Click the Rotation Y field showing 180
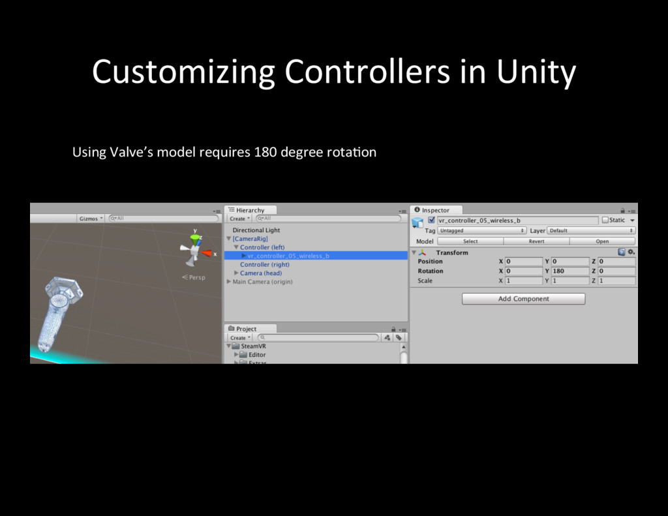This screenshot has width=668, height=516. (569, 271)
